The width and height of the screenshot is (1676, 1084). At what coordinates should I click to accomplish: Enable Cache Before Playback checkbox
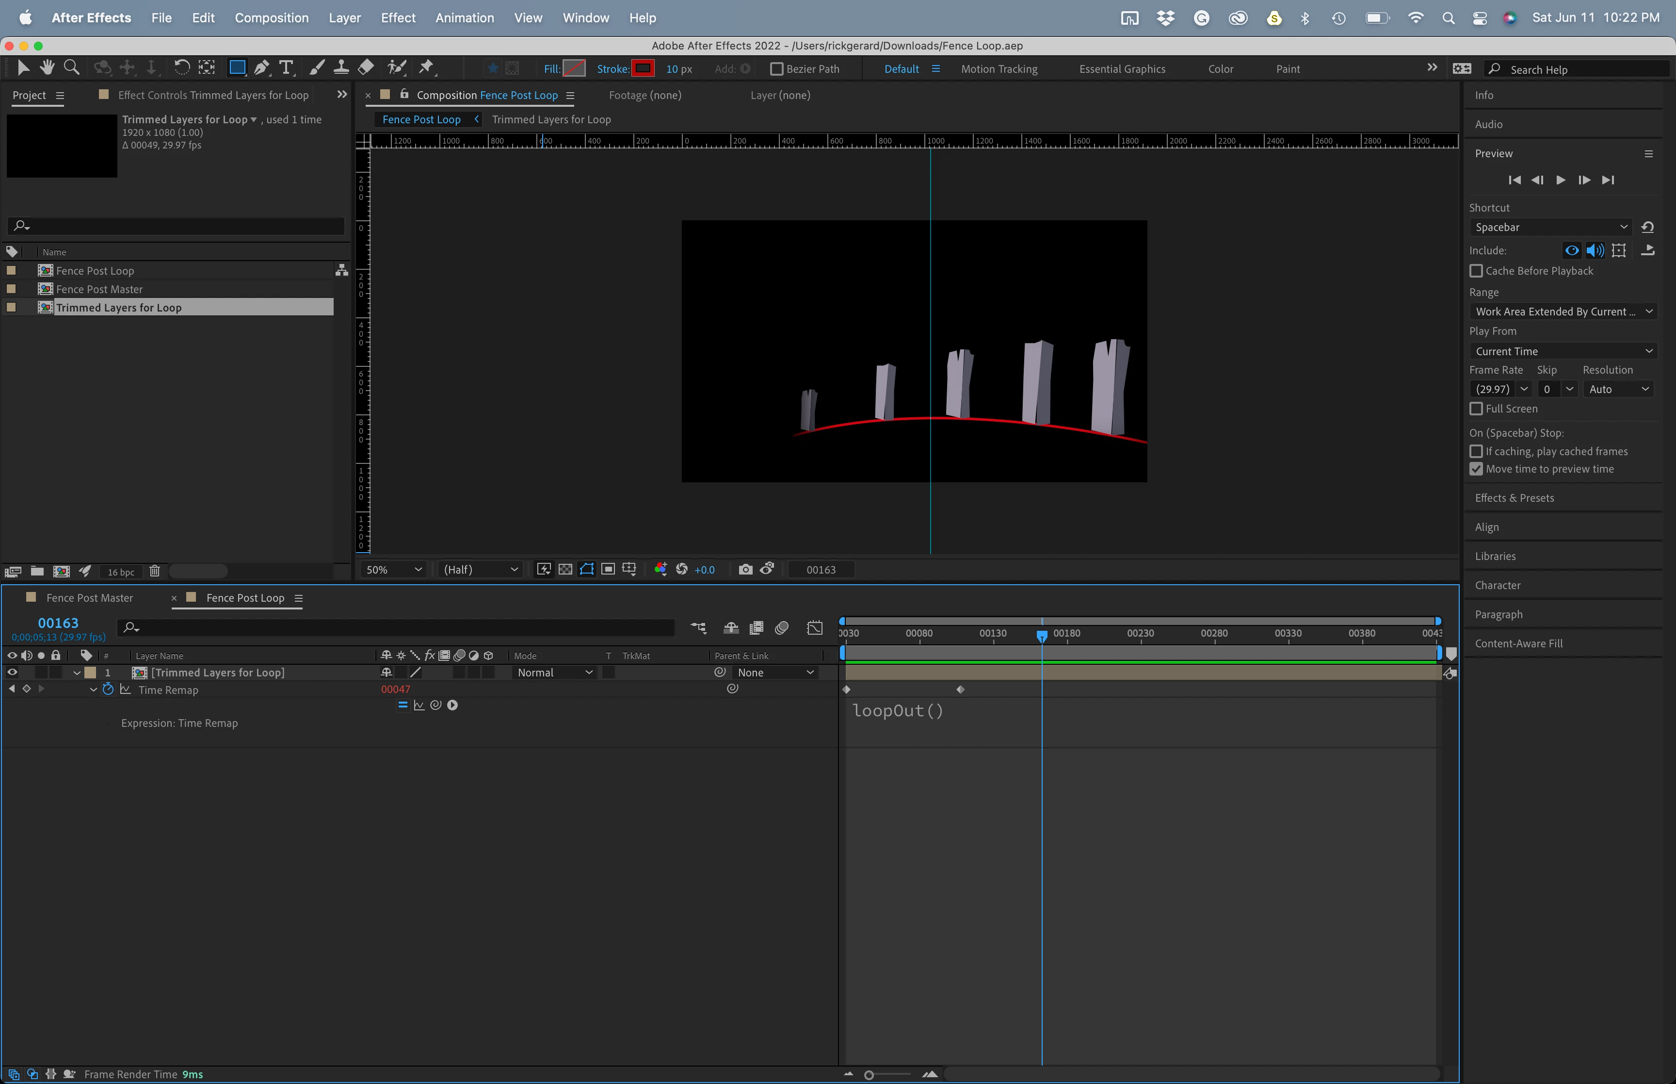(1476, 271)
